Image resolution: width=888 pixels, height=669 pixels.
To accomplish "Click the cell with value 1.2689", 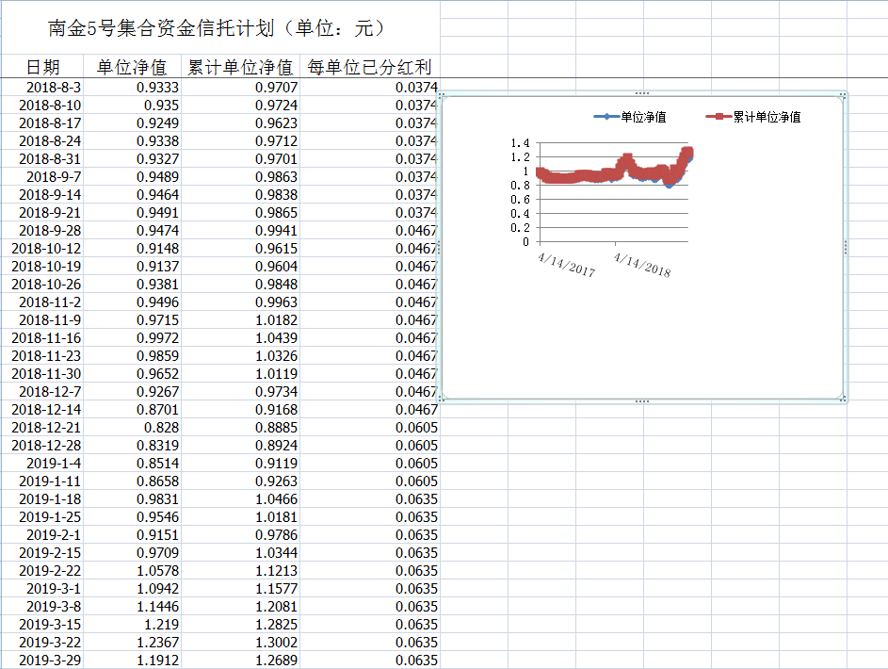I will (x=240, y=660).
